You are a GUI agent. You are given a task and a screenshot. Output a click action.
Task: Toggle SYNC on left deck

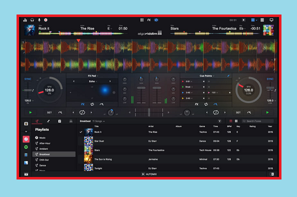point(28,79)
